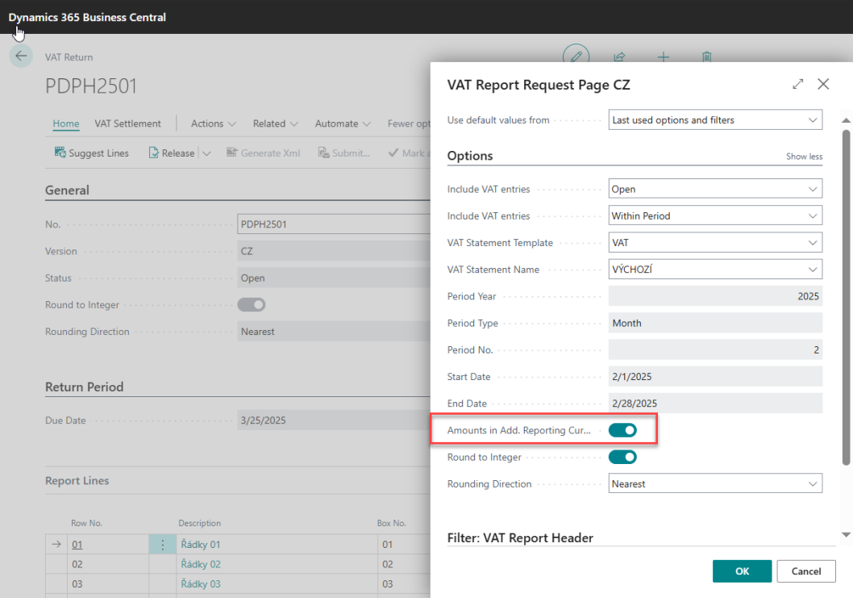Open the dialog's Rounding Direction dropdown
This screenshot has width=853, height=598.
click(715, 483)
